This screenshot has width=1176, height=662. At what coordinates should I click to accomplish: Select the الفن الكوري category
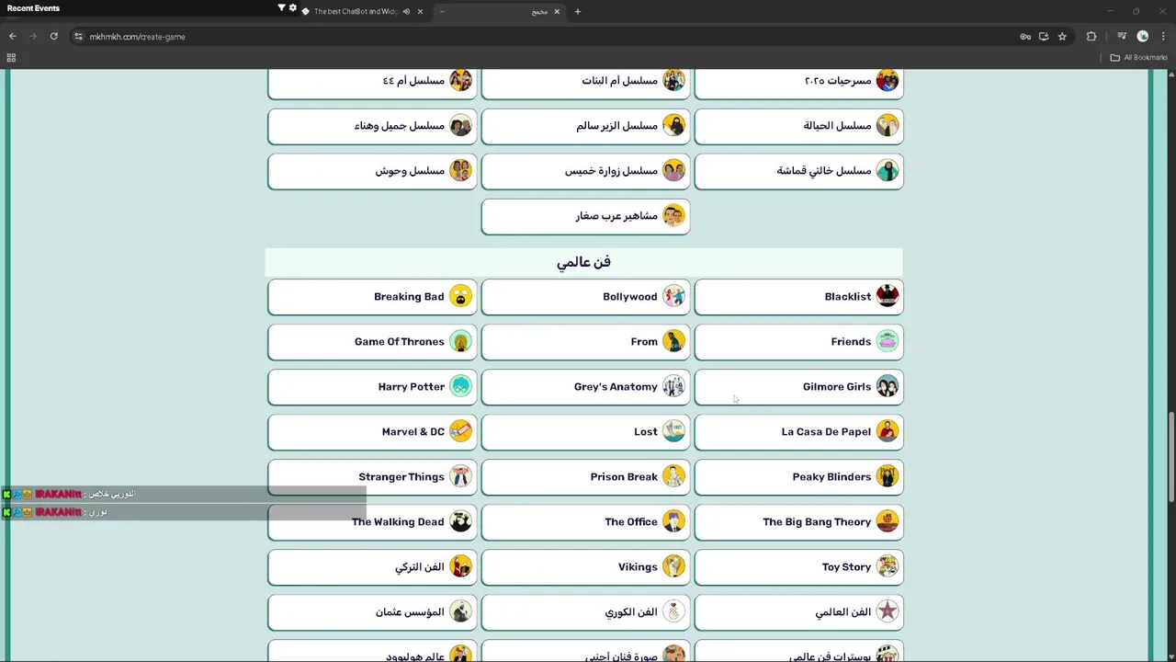(x=585, y=611)
